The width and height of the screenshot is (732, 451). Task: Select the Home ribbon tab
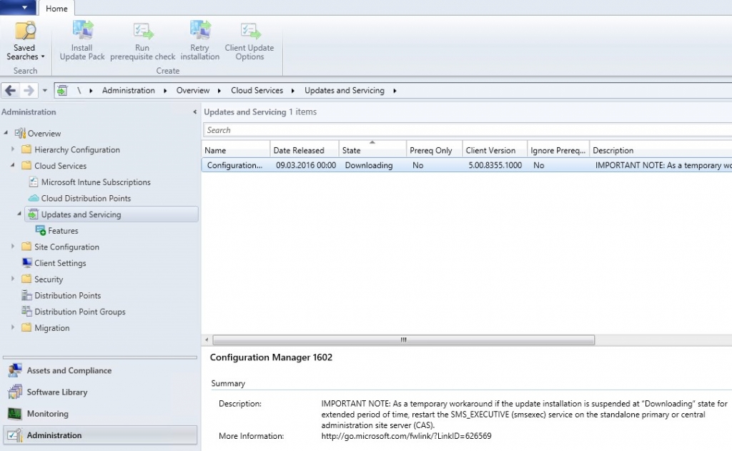pyautogui.click(x=56, y=9)
